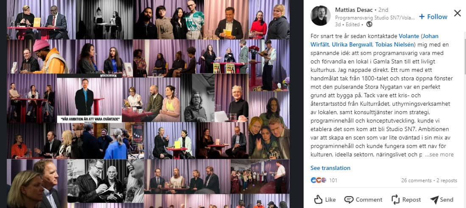Close the post viewer with X
466x208 pixels.
pyautogui.click(x=458, y=13)
